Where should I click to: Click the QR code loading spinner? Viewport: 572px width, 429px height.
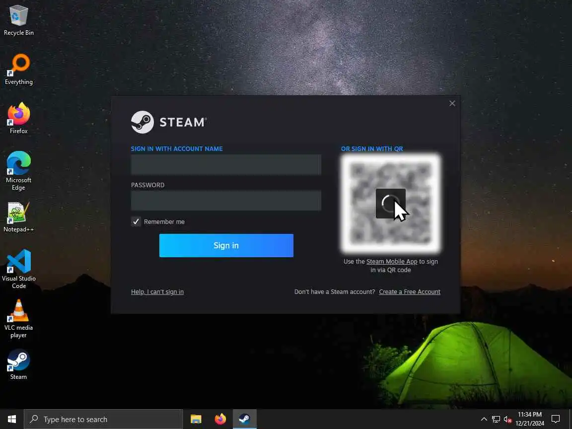390,203
